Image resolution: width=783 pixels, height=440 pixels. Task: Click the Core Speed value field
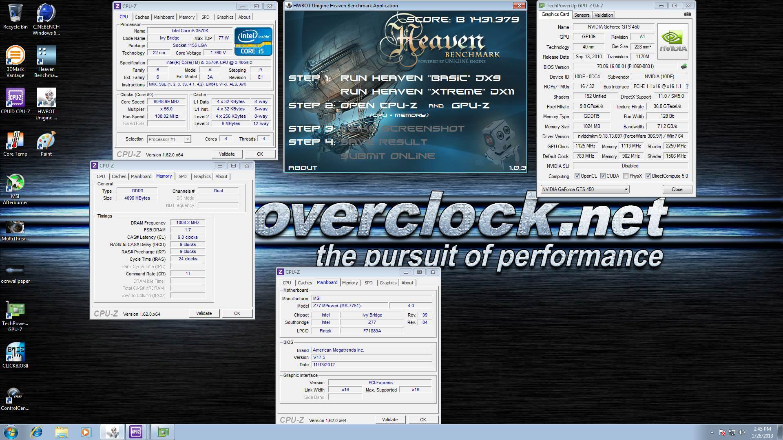(x=166, y=102)
